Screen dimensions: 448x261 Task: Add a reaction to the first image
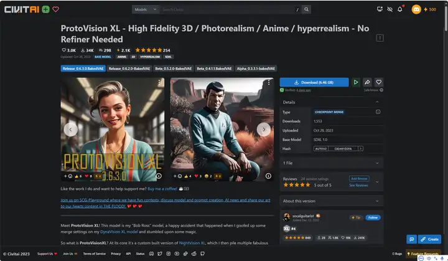[x=68, y=176]
